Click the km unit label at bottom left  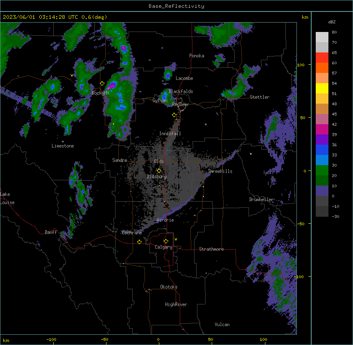point(6,340)
